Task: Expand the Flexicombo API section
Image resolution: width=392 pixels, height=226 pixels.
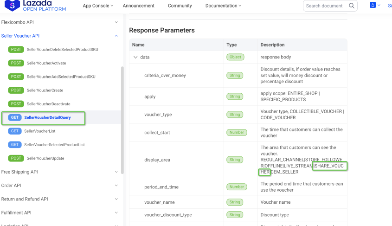Action: [116, 22]
